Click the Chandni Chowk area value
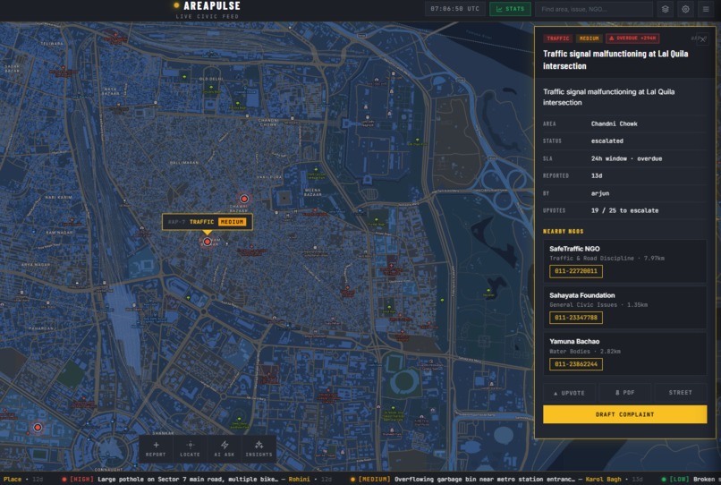The height and width of the screenshot is (485, 721). [x=614, y=123]
